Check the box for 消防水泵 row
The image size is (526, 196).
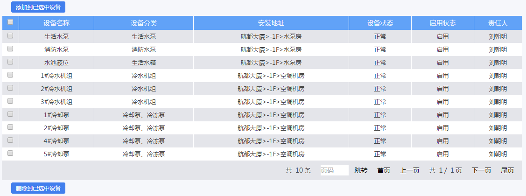[x=10, y=49]
